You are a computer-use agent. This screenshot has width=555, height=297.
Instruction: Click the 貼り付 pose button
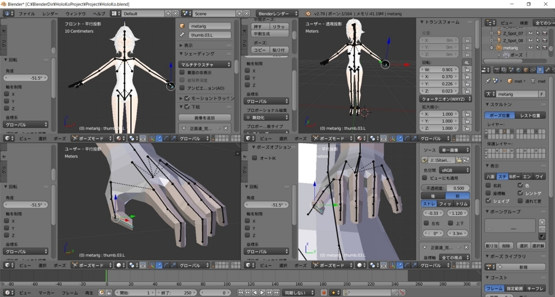(x=279, y=50)
